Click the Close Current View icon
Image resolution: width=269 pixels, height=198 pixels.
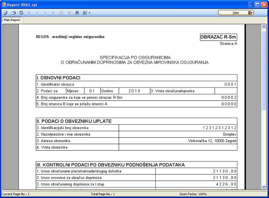[x=68, y=13]
